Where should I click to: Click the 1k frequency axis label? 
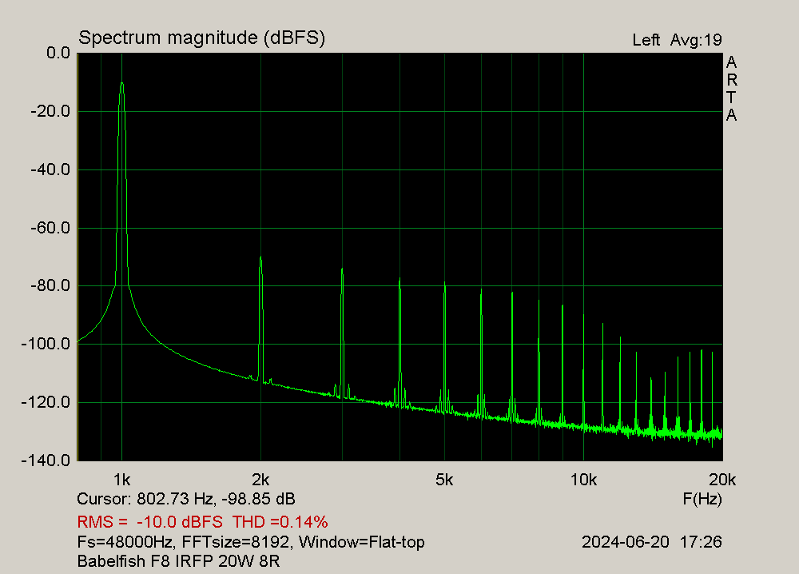pos(121,480)
